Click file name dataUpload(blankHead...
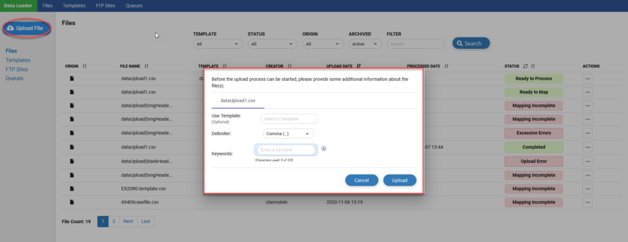The height and width of the screenshot is (242, 628). coord(147,161)
